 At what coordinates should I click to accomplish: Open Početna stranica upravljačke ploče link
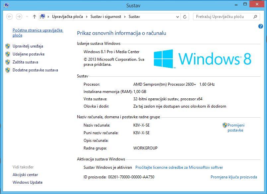(38, 33)
